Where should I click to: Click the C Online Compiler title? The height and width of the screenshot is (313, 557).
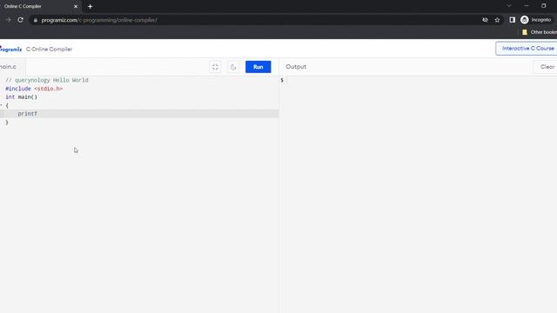pyautogui.click(x=49, y=49)
